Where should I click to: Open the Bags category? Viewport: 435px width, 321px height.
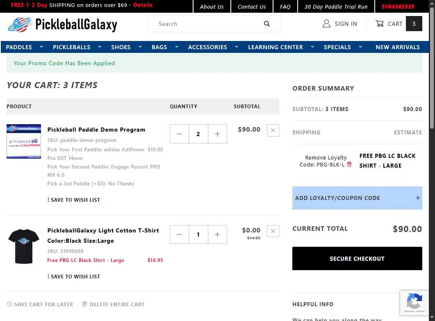pyautogui.click(x=159, y=47)
